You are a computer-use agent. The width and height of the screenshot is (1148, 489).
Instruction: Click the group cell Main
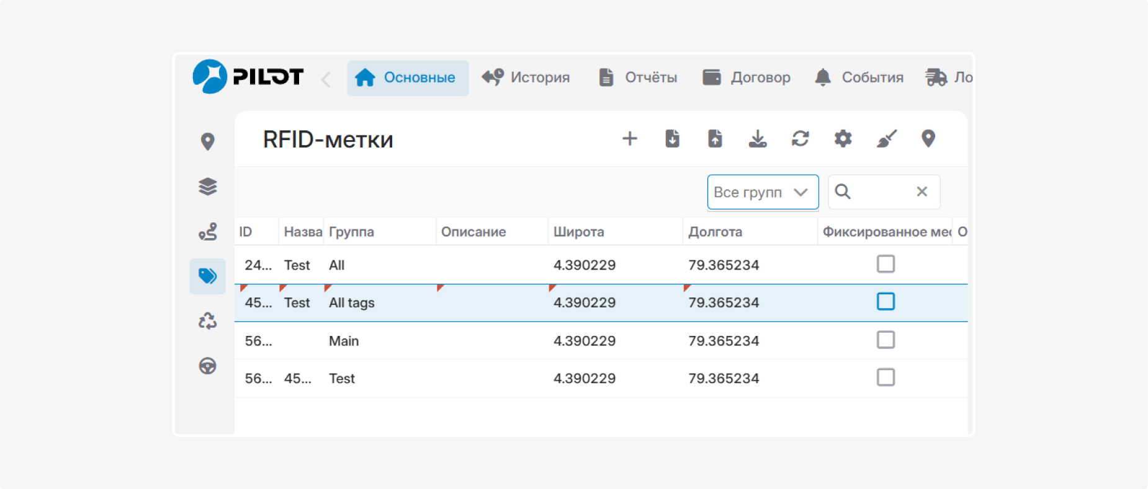pyautogui.click(x=344, y=341)
